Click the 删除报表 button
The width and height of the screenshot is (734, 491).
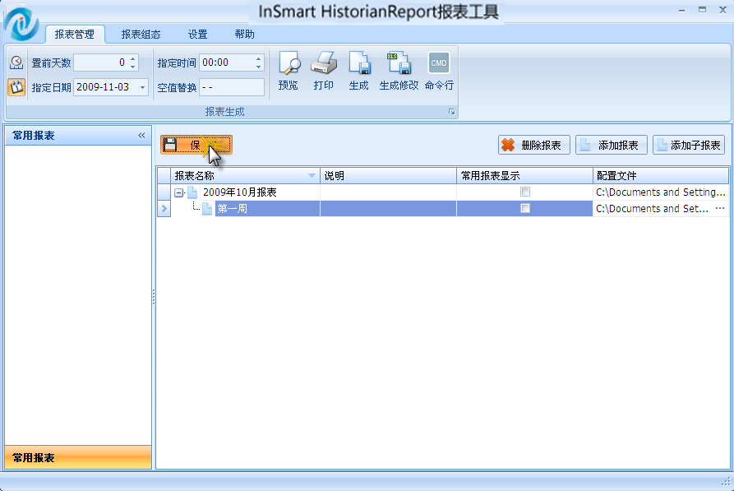534,146
